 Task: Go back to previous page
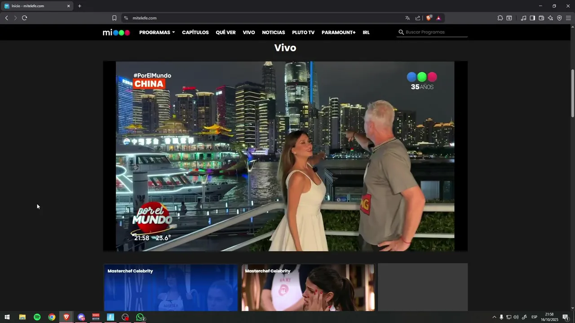pyautogui.click(x=6, y=18)
